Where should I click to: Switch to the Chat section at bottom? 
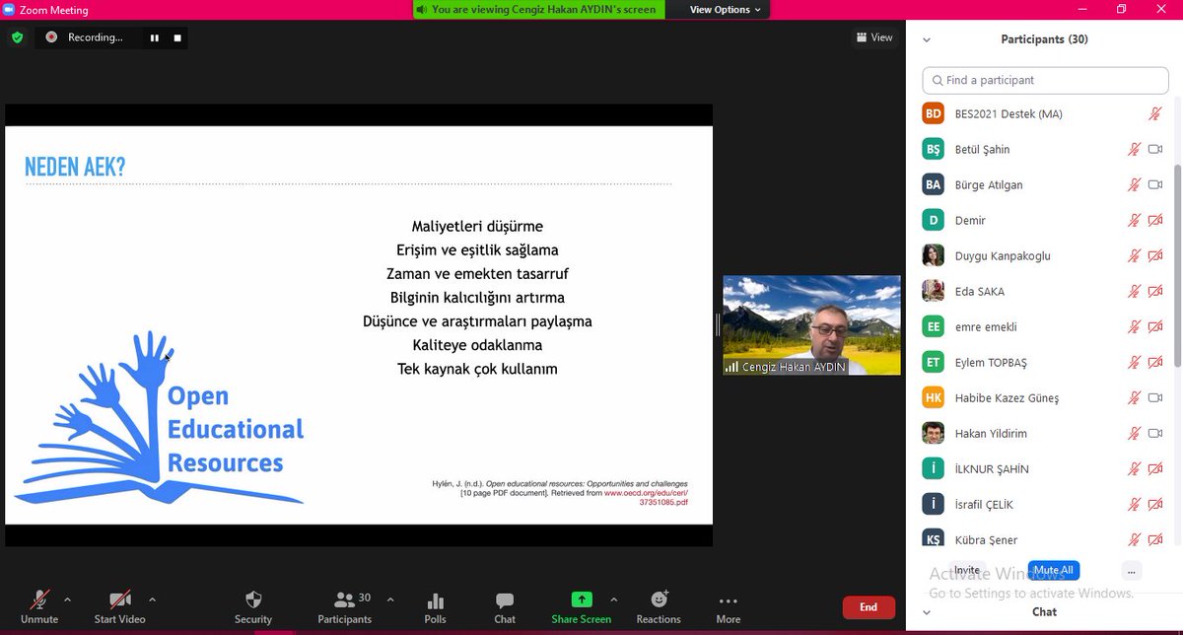click(x=1044, y=611)
